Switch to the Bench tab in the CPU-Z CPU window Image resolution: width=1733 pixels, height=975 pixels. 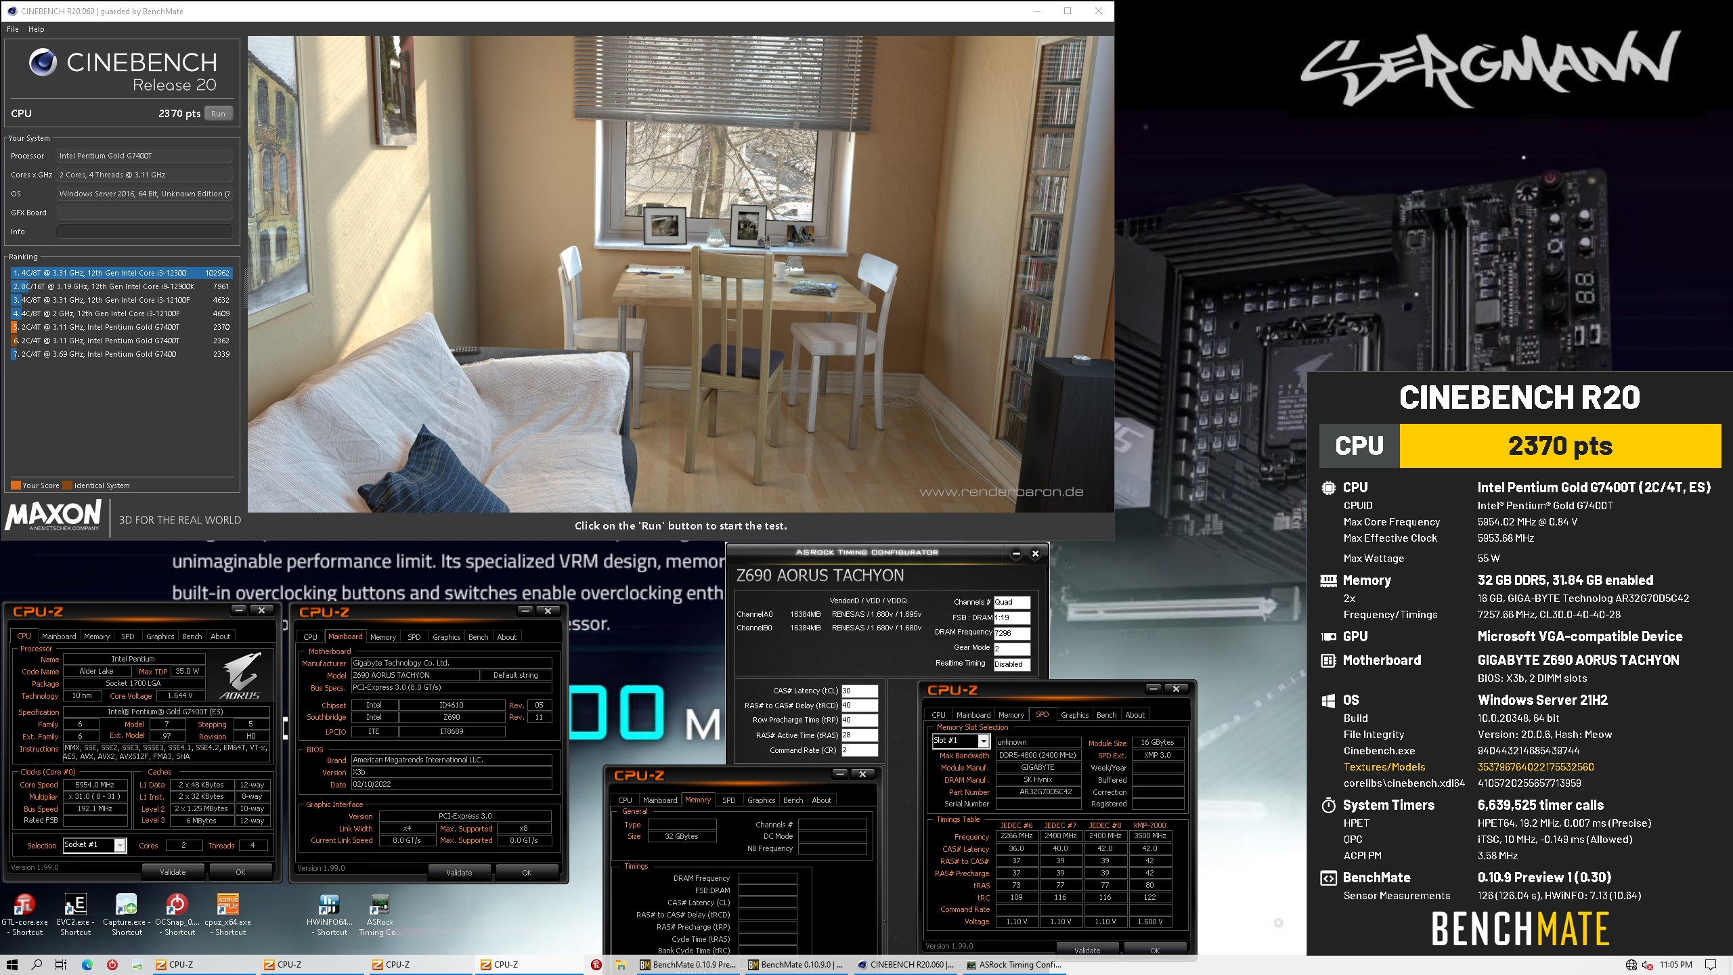[x=192, y=636]
